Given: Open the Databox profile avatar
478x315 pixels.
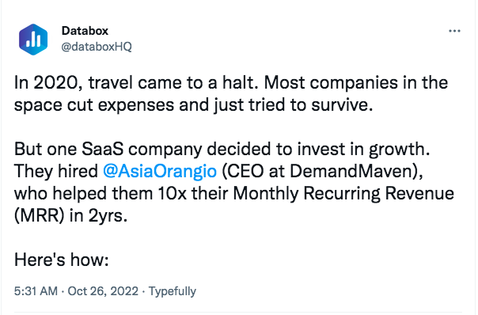Looking at the screenshot, I should tap(33, 40).
